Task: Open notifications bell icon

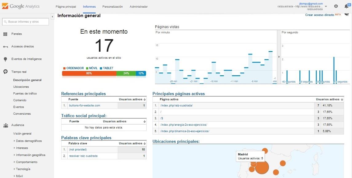Action: [346, 6]
